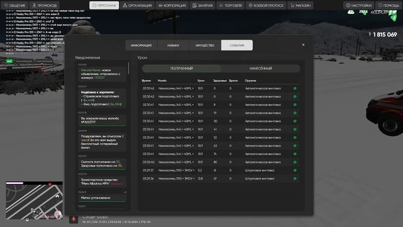Open the Торговля top menu item
The height and width of the screenshot is (227, 403).
230,6
